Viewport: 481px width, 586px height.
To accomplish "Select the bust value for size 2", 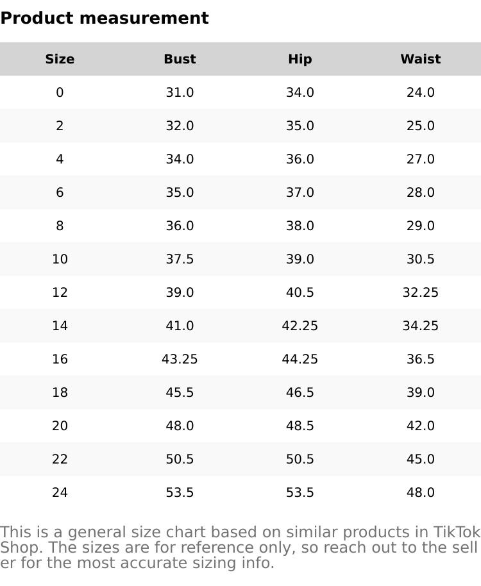I will pos(180,126).
